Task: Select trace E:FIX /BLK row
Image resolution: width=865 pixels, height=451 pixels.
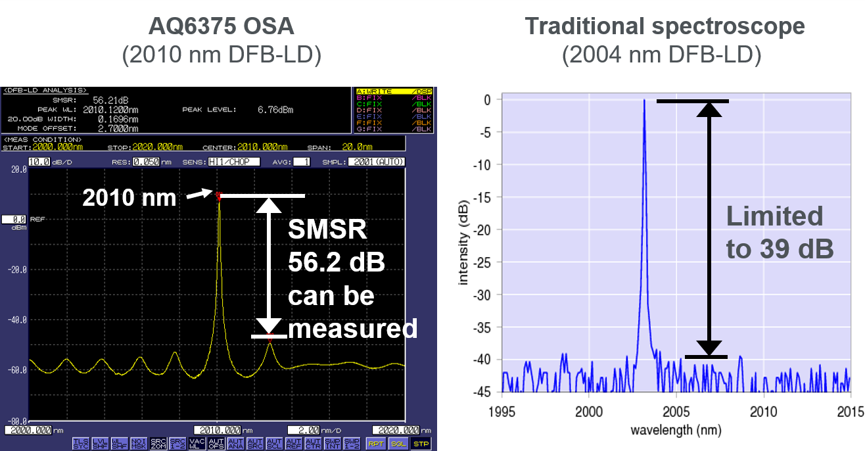Action: click(x=394, y=116)
